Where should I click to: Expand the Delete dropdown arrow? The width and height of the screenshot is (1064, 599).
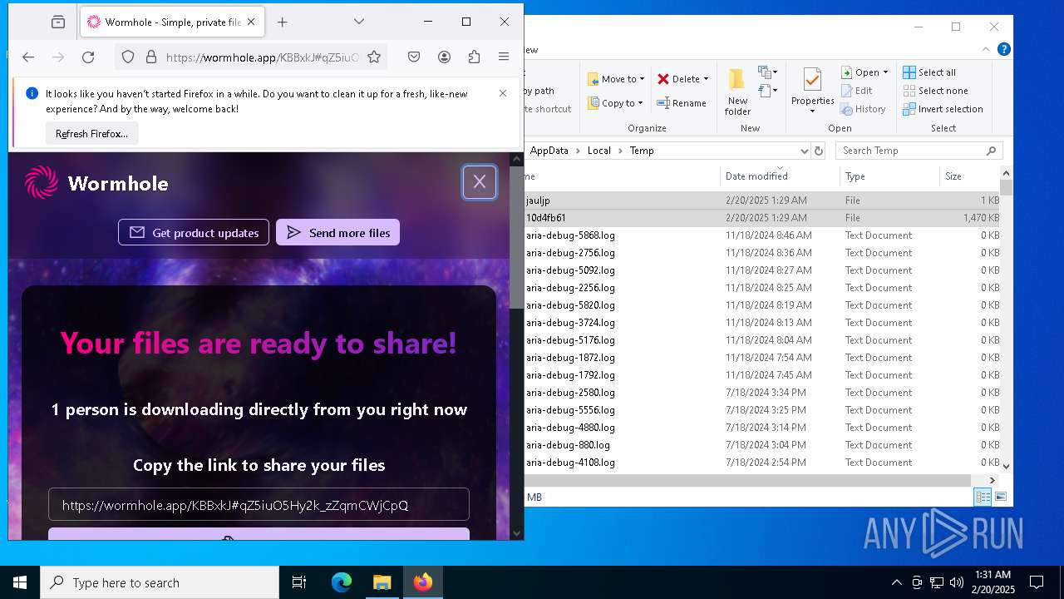tap(706, 79)
